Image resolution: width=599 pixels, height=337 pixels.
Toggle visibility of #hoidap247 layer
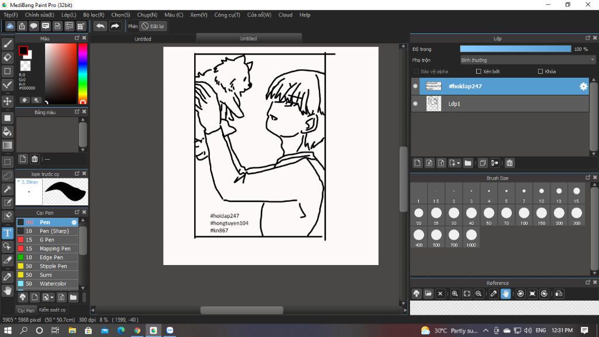[415, 87]
